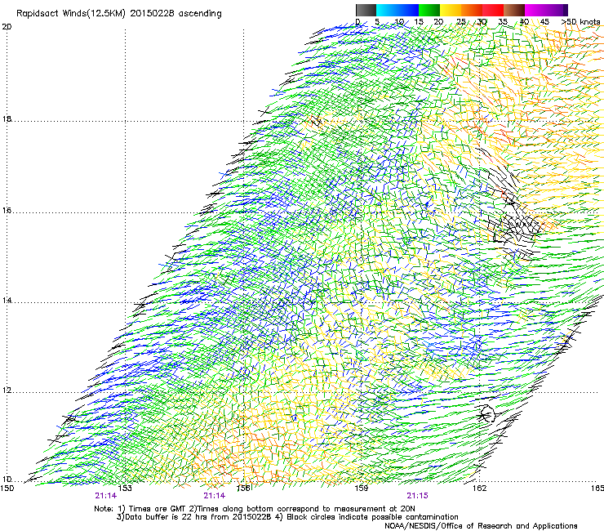Click the longitude '150' axis label
Viewport: 604px width, 531px height.
point(7,488)
